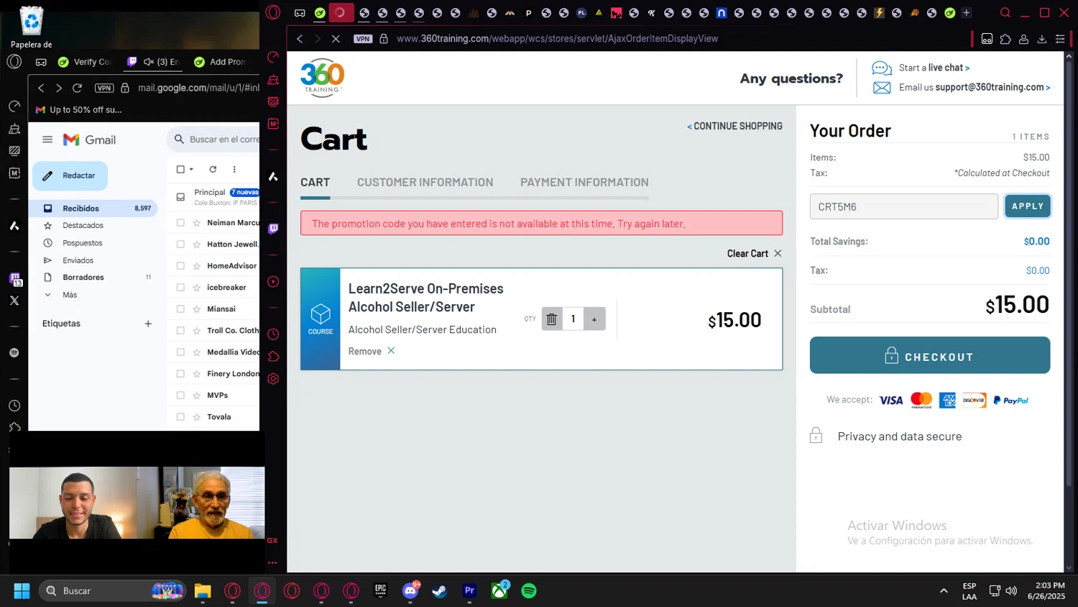Click the Checkout button
The image size is (1078, 607).
coord(930,355)
